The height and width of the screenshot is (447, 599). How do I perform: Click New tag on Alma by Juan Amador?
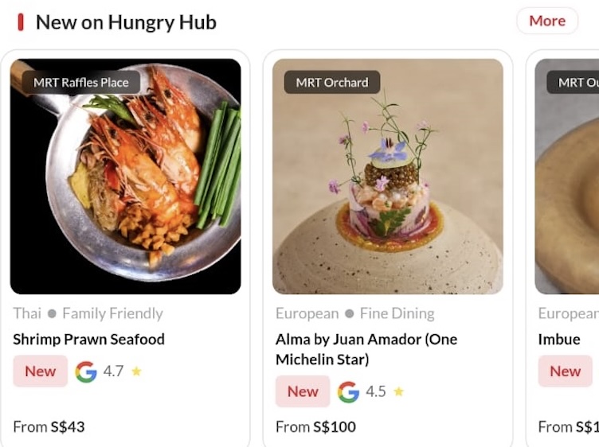tap(303, 391)
